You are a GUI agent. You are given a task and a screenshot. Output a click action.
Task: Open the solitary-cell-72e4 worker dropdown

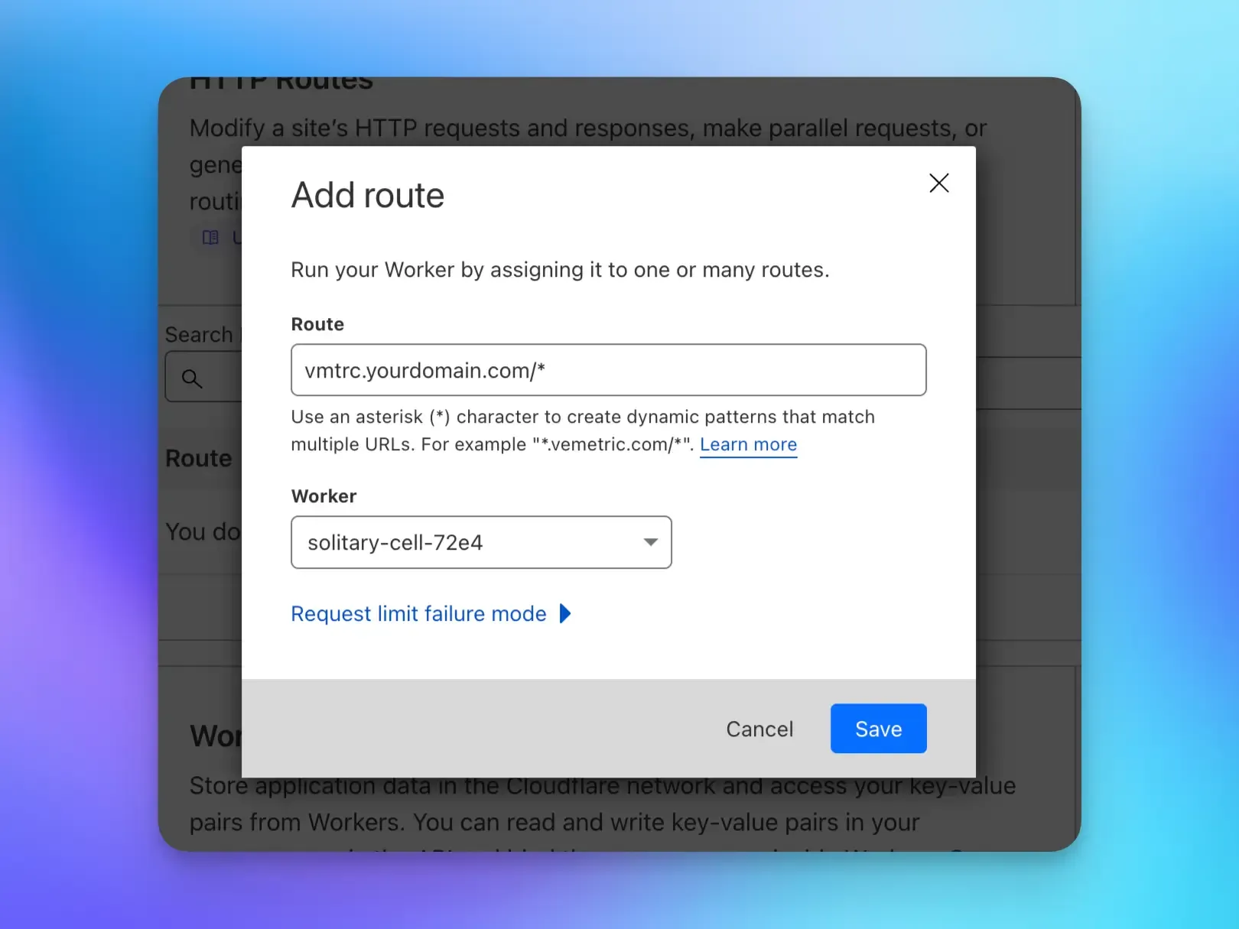click(480, 542)
